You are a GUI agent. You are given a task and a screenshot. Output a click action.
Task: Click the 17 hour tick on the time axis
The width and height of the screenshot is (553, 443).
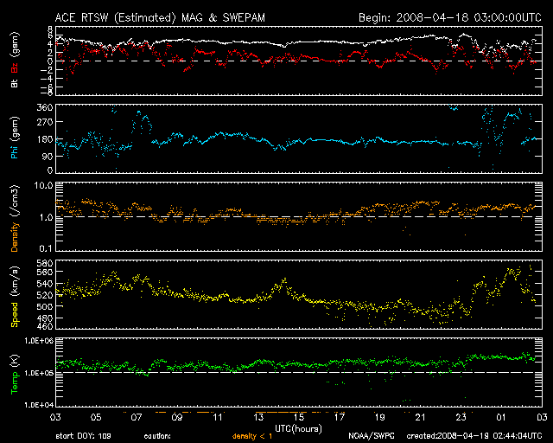tap(339, 416)
